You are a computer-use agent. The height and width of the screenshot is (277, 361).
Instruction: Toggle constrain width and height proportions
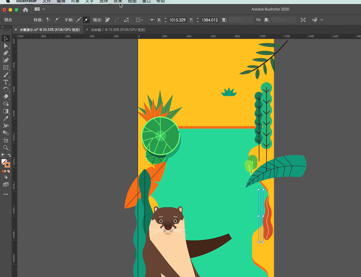(258, 20)
